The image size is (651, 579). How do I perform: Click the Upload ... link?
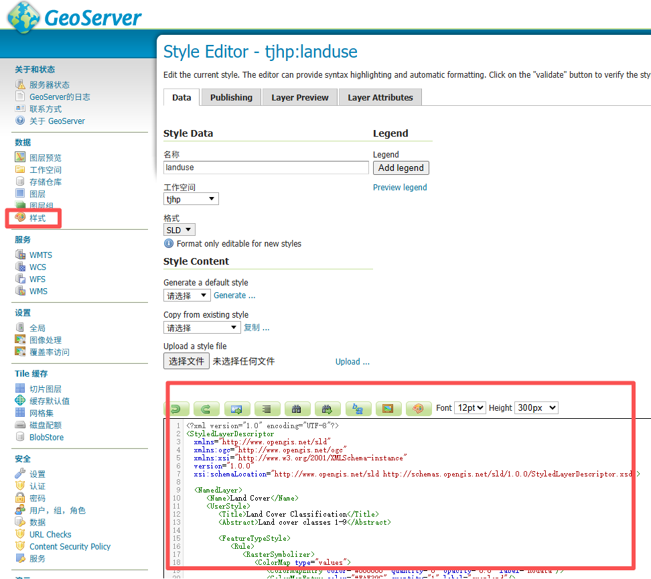coord(352,362)
